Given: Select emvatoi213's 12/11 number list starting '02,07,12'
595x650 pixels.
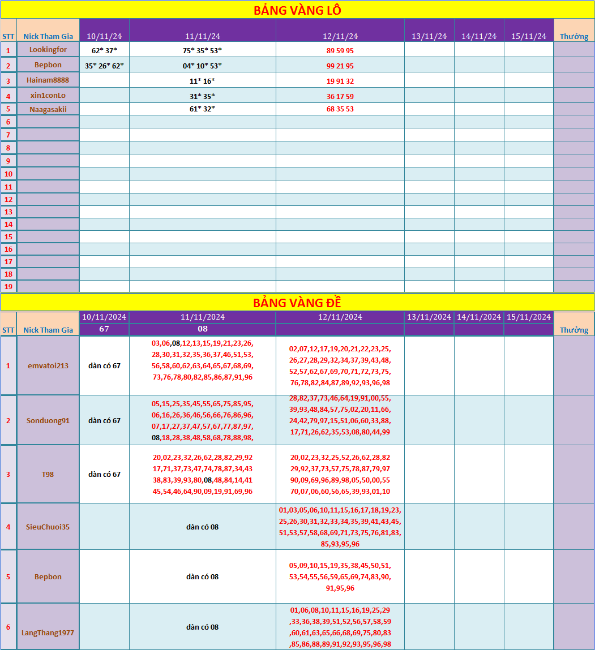Looking at the screenshot, I should click(340, 365).
